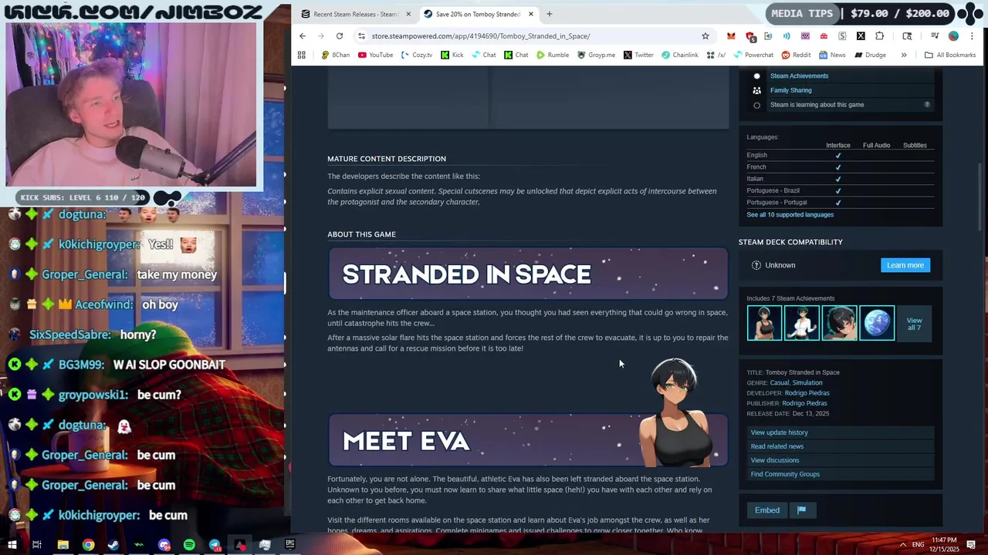Screen dimensions: 988x555
Task: Show hidden system tray icons
Action: tap(902, 545)
